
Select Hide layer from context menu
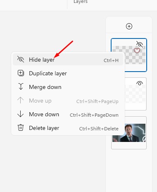[x=68, y=60]
